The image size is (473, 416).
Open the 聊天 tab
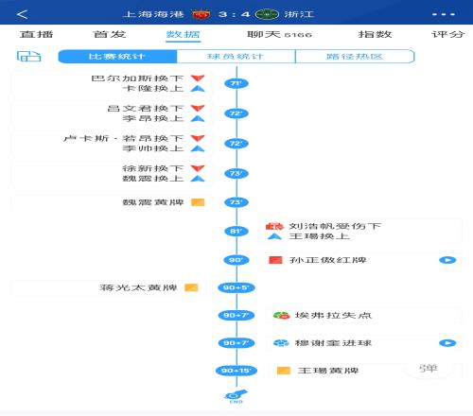click(x=279, y=34)
